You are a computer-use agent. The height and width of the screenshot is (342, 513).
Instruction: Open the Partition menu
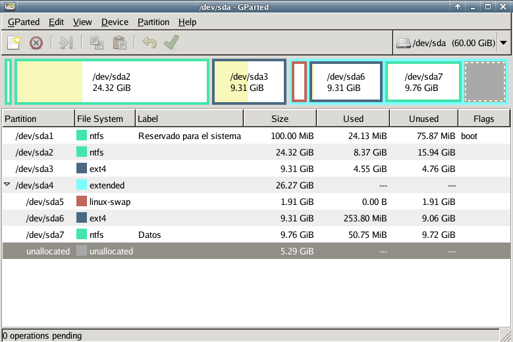153,22
